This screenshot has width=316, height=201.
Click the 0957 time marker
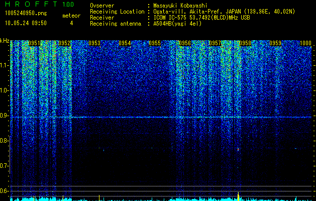[215, 43]
